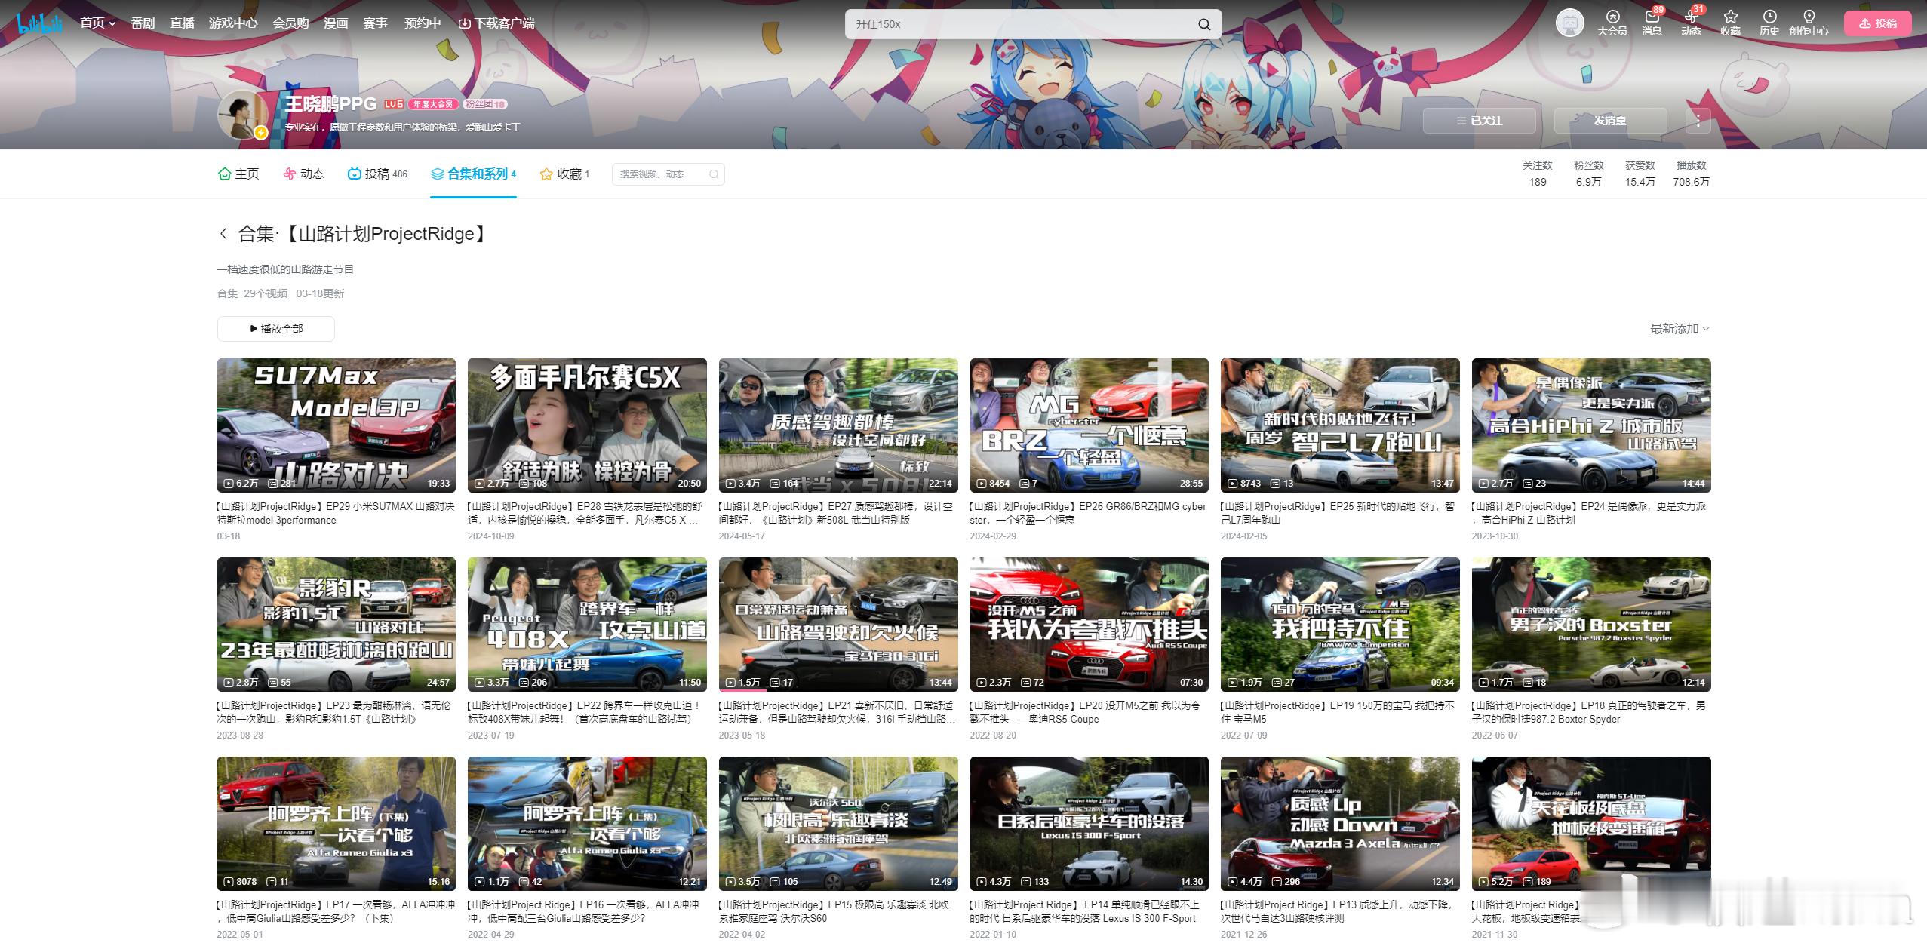Open the 创作中心 lightbulb icon

coord(1809,17)
